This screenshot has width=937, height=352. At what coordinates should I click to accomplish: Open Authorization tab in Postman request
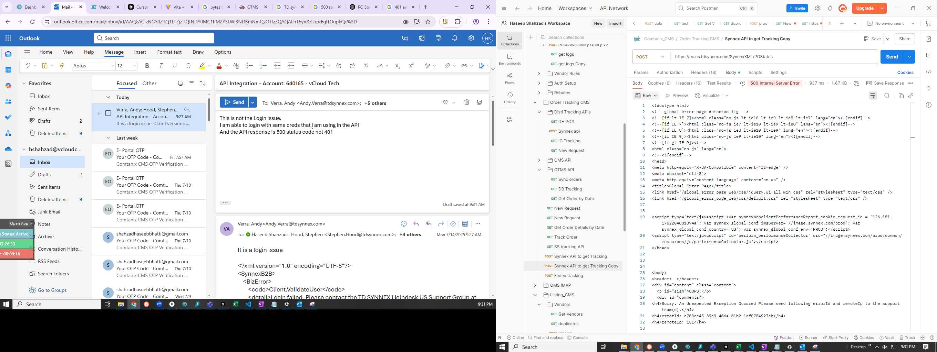(670, 72)
